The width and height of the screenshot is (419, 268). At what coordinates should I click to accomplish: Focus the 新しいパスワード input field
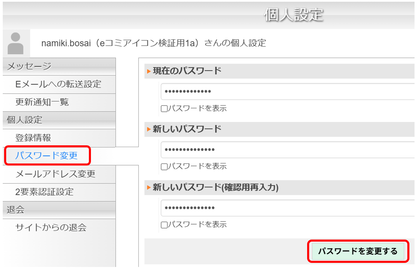(x=288, y=150)
